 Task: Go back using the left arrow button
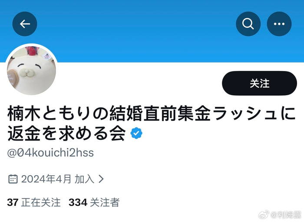click(x=25, y=24)
